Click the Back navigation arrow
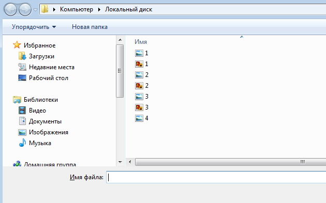This screenshot has width=326, height=203. (x=10, y=9)
